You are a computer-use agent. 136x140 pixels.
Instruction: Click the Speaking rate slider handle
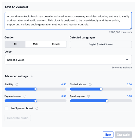click(x=107, y=101)
